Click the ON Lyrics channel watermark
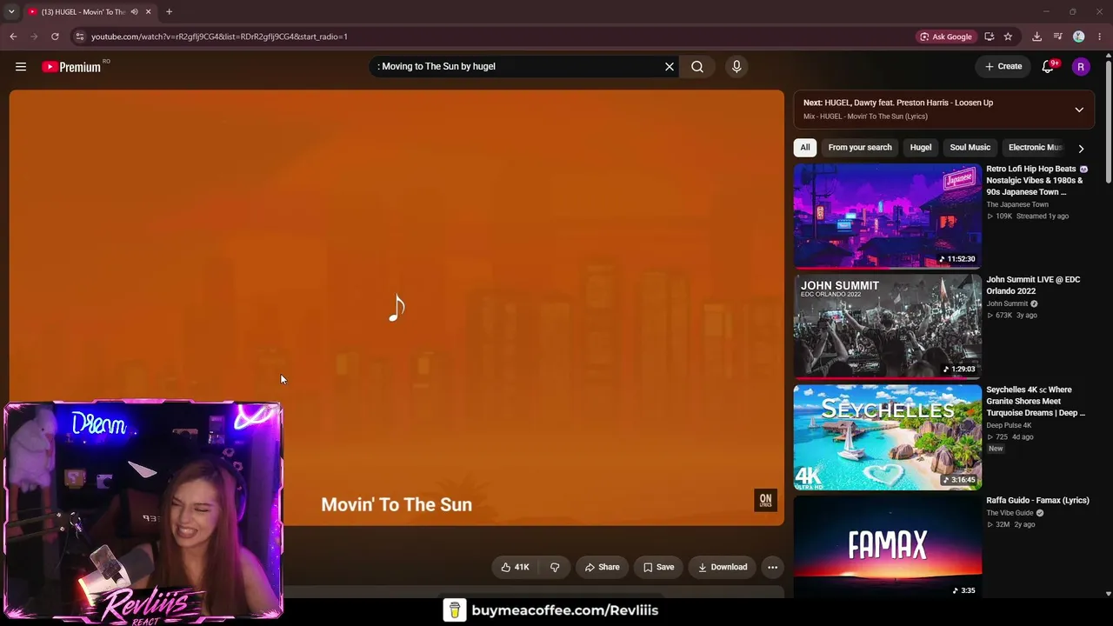This screenshot has width=1113, height=626. [x=765, y=500]
